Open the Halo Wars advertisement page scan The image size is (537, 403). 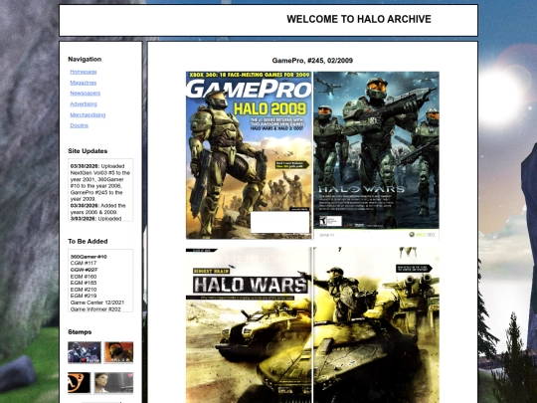376,155
